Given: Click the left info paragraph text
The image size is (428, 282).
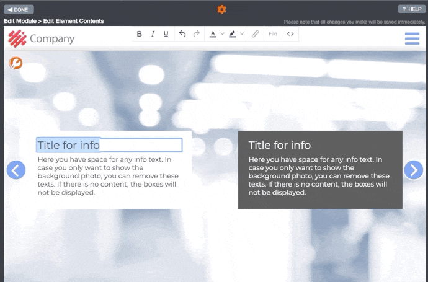Looking at the screenshot, I should coord(108,176).
